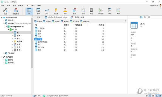Show the DDL panel icon
The height and width of the screenshot is (97, 162).
(145, 17)
